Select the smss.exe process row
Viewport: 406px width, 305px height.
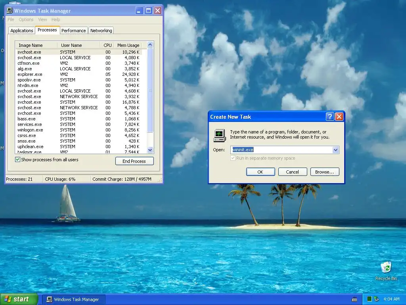point(79,141)
